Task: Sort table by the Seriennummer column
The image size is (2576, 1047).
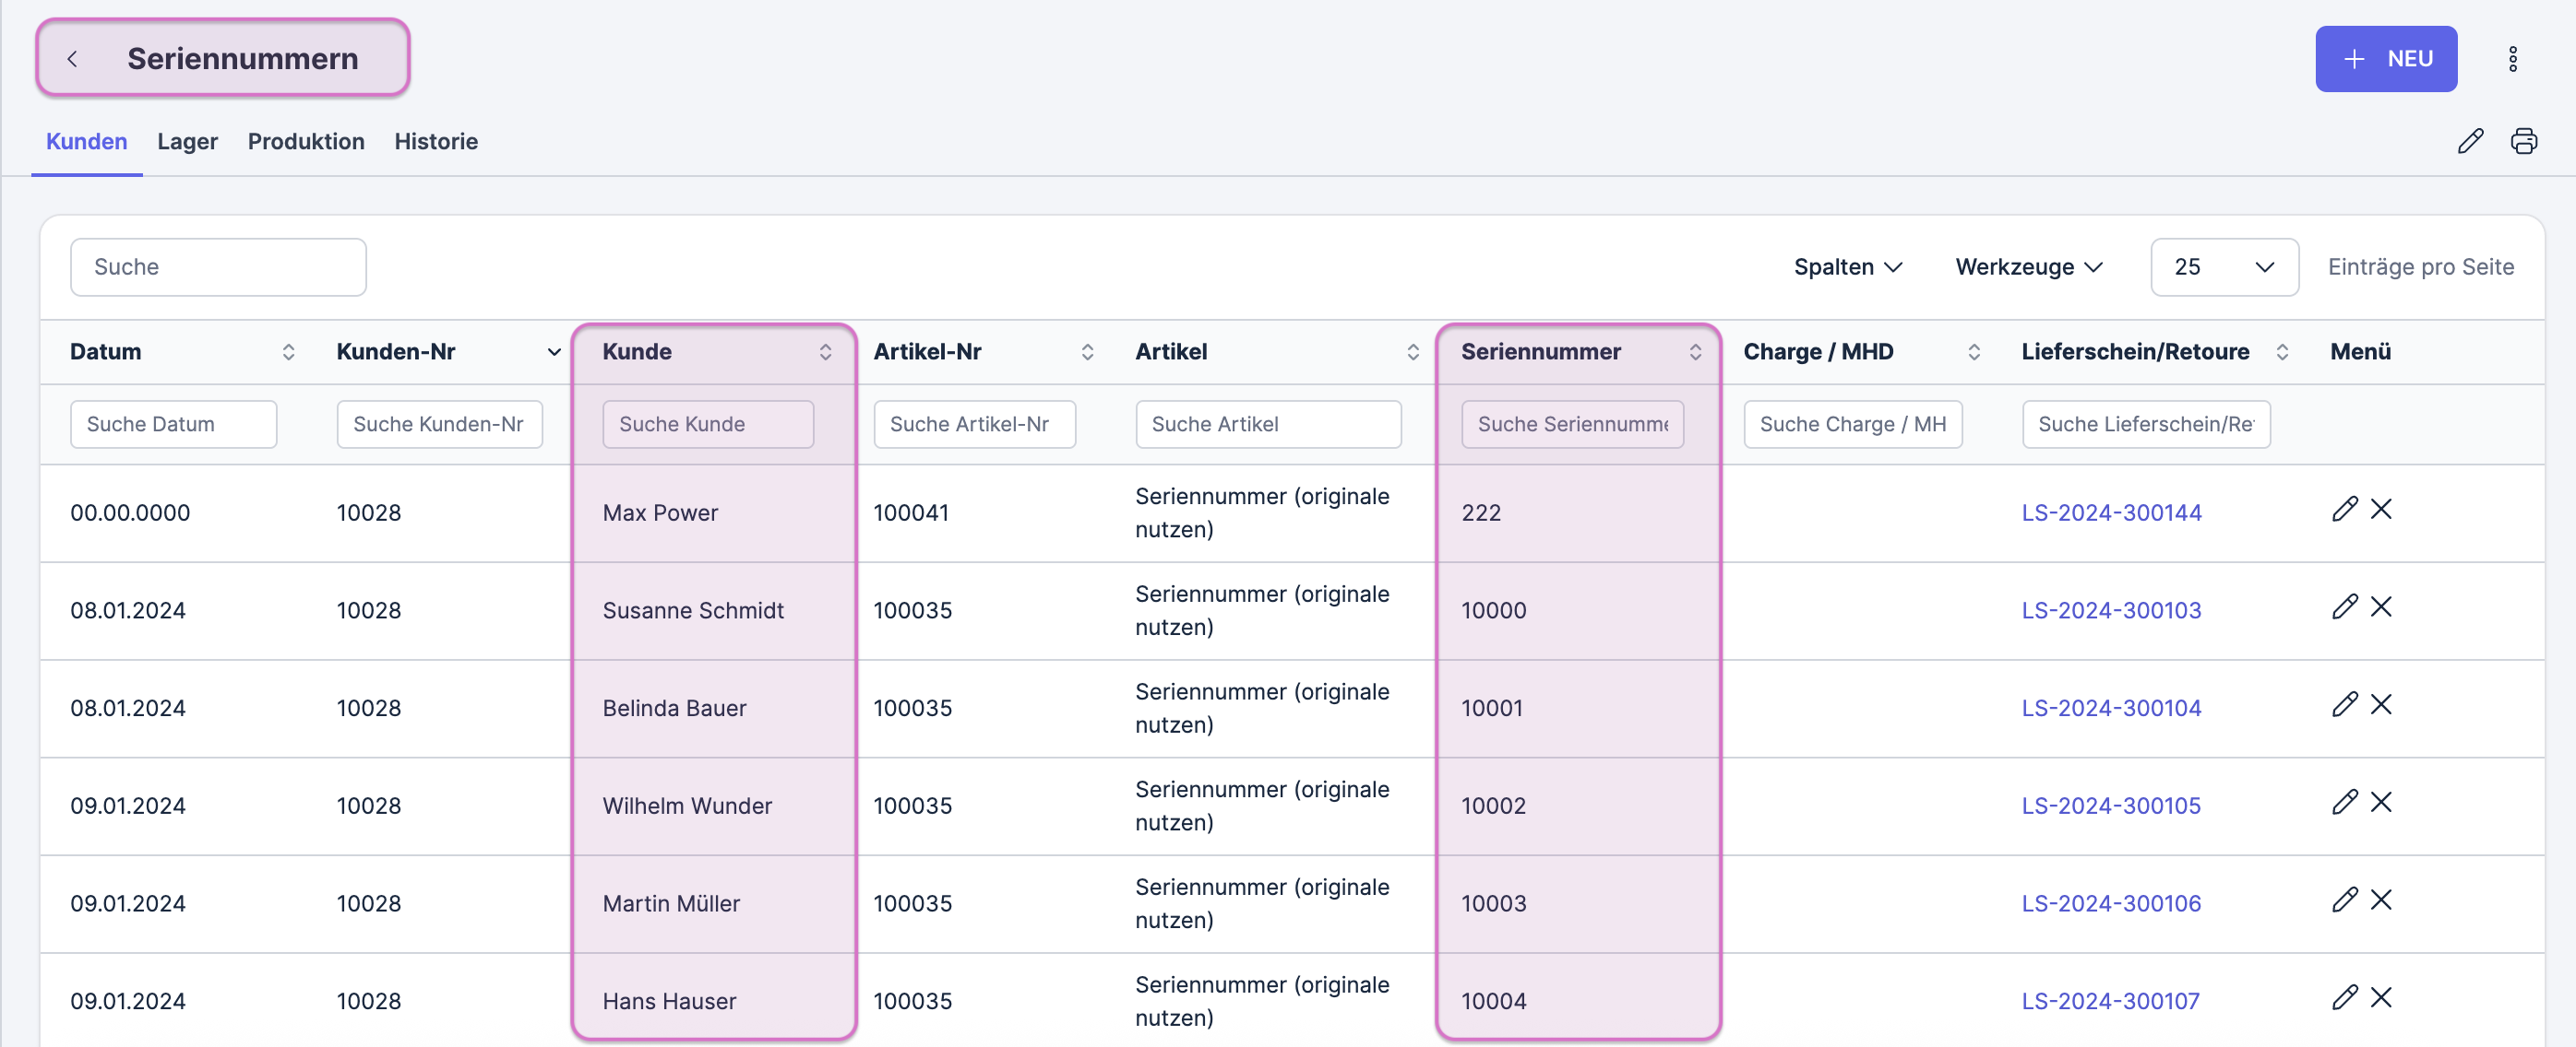Action: click(x=1695, y=352)
